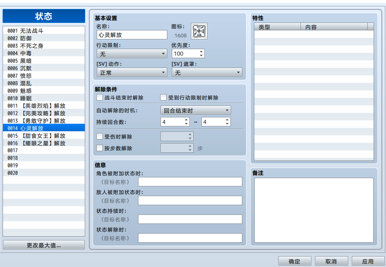Click the 取消 button

(x=331, y=261)
